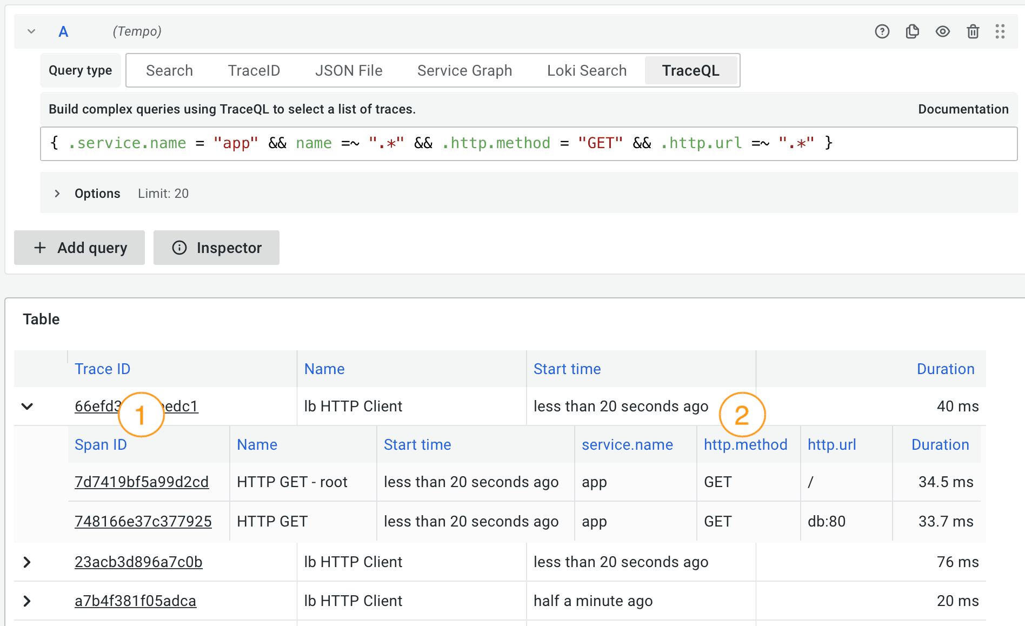The width and height of the screenshot is (1025, 626).
Task: Expand trace a7b4f381f05adca row
Action: pyautogui.click(x=27, y=601)
